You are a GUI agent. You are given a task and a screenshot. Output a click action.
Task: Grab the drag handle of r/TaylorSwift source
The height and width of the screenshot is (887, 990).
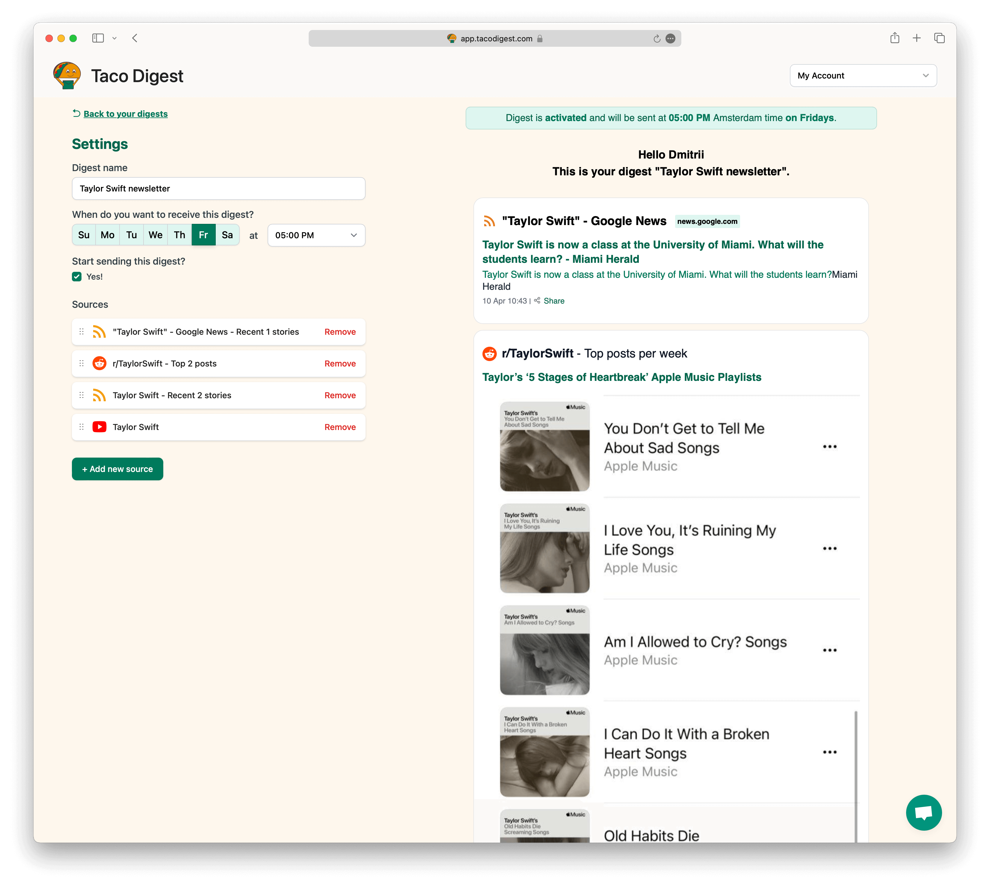pyautogui.click(x=82, y=363)
